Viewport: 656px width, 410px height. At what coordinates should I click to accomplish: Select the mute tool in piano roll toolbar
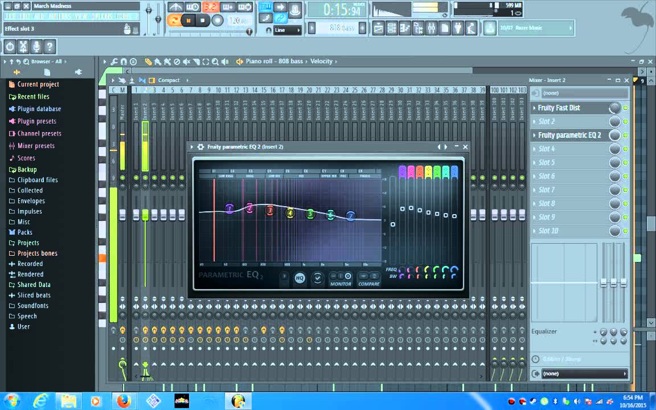point(187,61)
